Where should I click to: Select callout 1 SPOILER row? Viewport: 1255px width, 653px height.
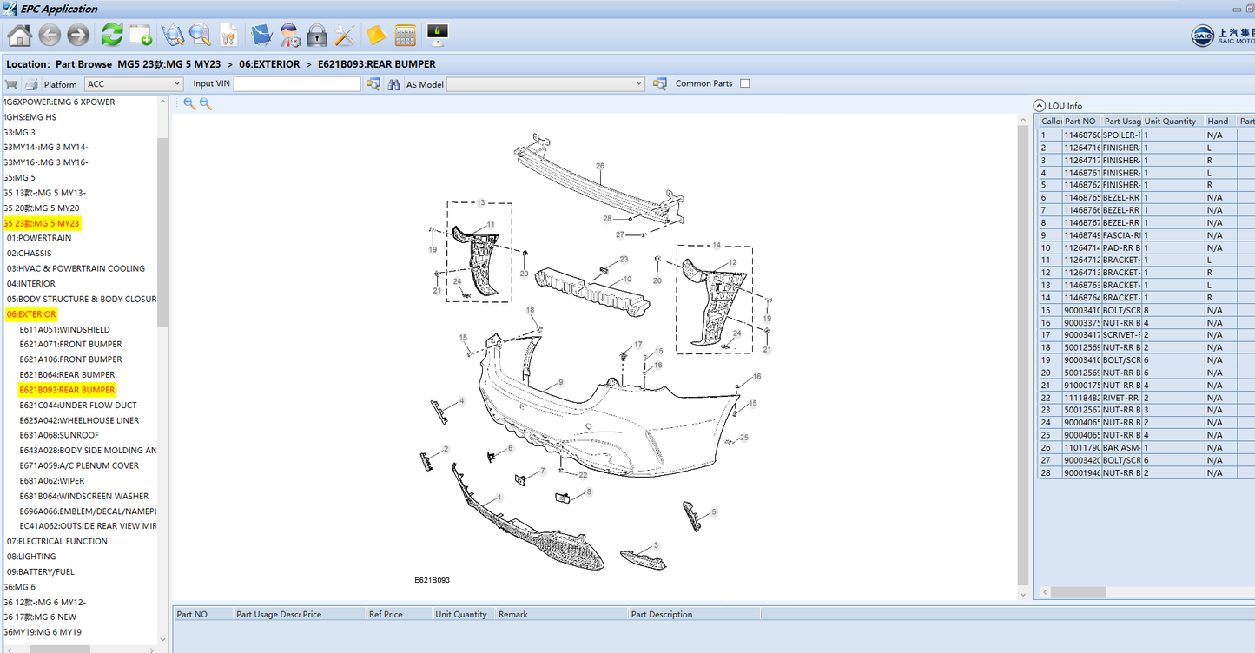1146,135
